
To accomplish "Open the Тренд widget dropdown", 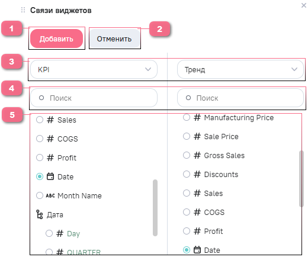I will coord(240,69).
